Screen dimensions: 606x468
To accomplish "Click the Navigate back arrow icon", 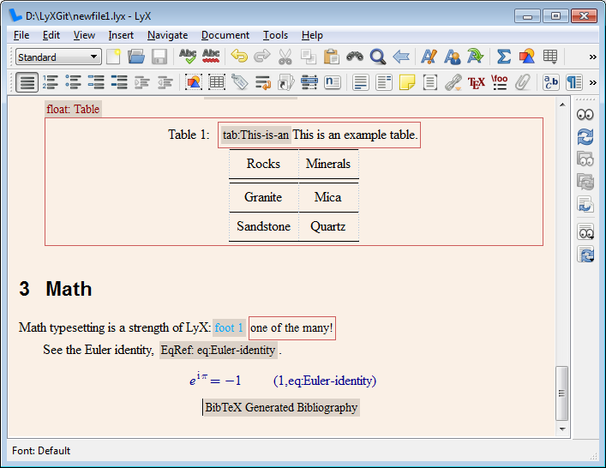I will pos(401,57).
